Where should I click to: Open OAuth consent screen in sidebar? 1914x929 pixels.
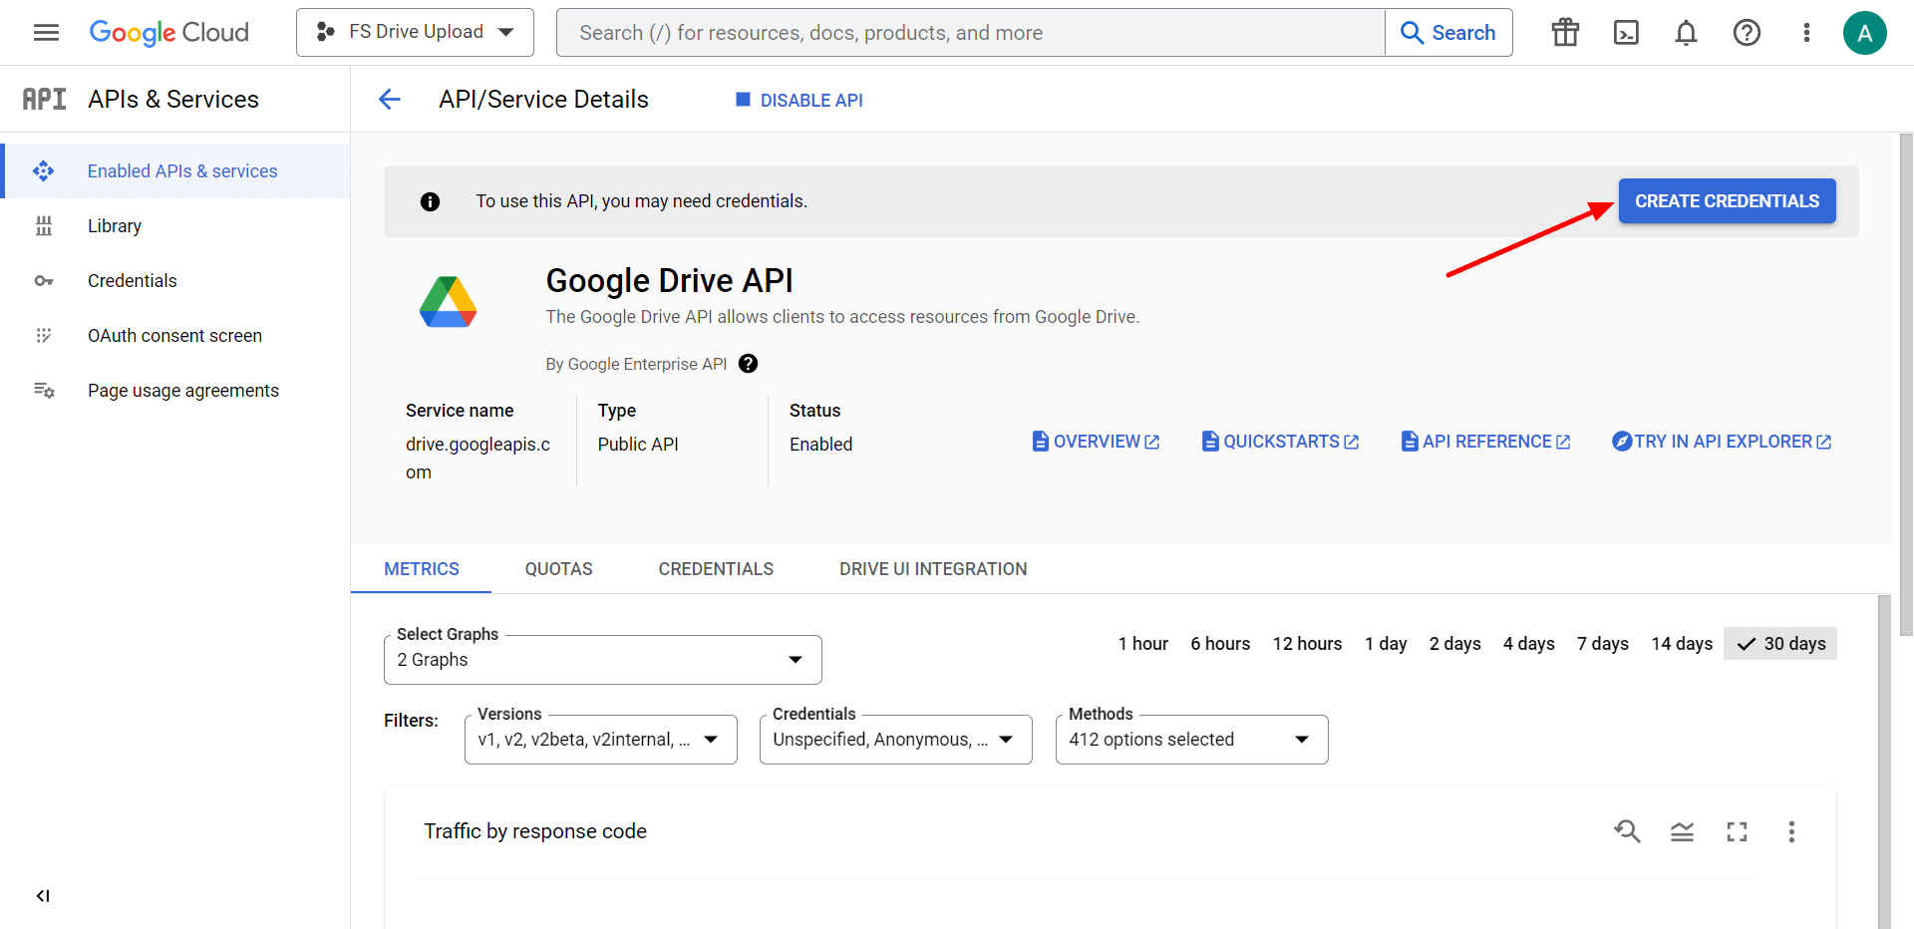174,336
